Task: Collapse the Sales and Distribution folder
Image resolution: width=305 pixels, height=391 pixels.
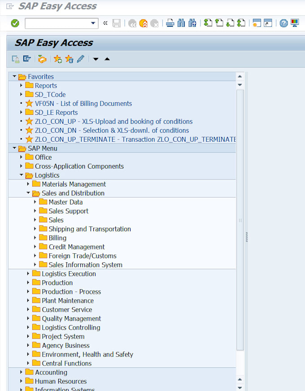Action: coord(28,193)
